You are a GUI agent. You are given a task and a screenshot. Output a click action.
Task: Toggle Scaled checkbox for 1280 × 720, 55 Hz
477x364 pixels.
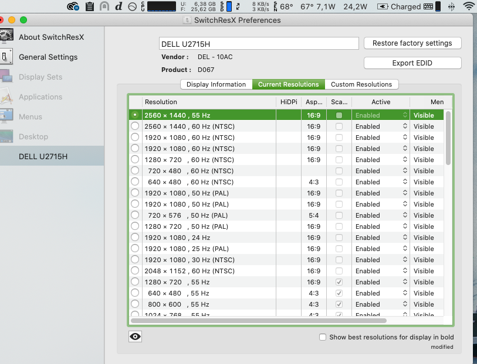tap(339, 282)
